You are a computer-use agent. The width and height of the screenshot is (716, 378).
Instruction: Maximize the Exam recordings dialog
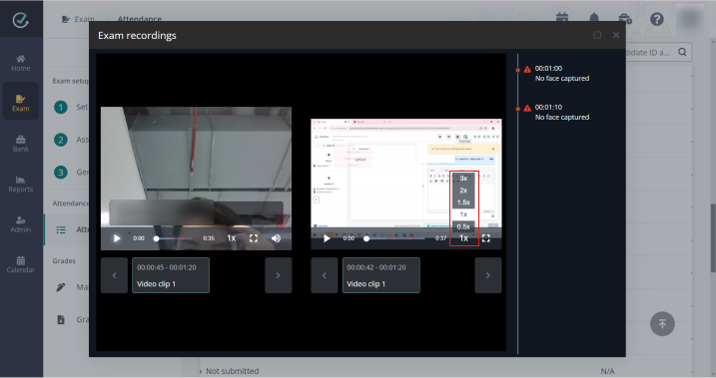tap(597, 35)
